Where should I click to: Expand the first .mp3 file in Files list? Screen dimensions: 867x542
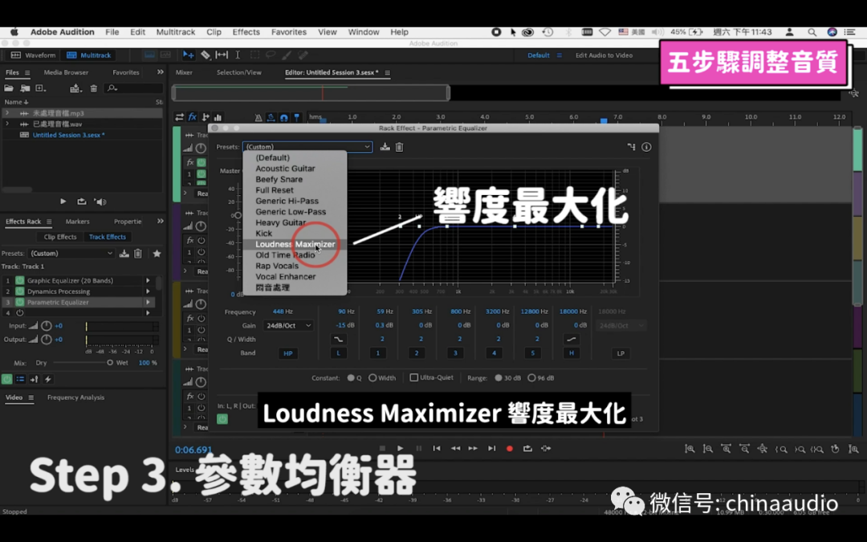(7, 113)
